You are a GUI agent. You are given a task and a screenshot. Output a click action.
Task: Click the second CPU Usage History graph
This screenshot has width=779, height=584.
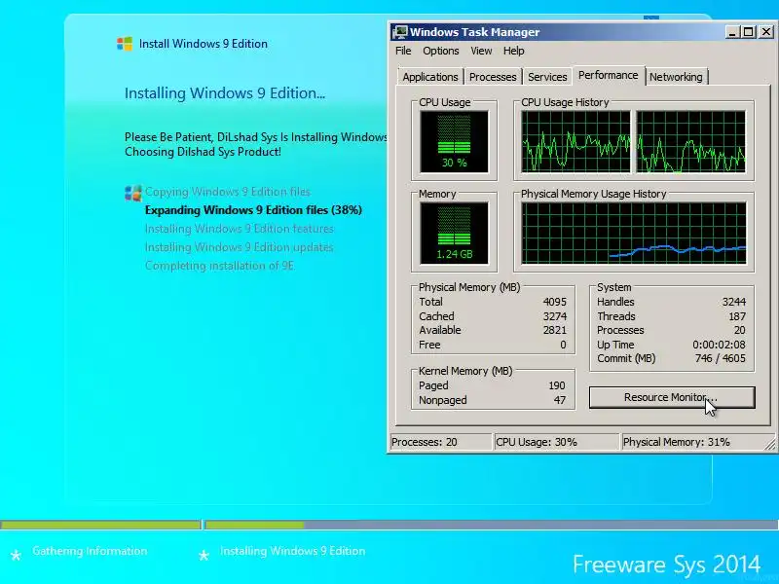click(691, 141)
